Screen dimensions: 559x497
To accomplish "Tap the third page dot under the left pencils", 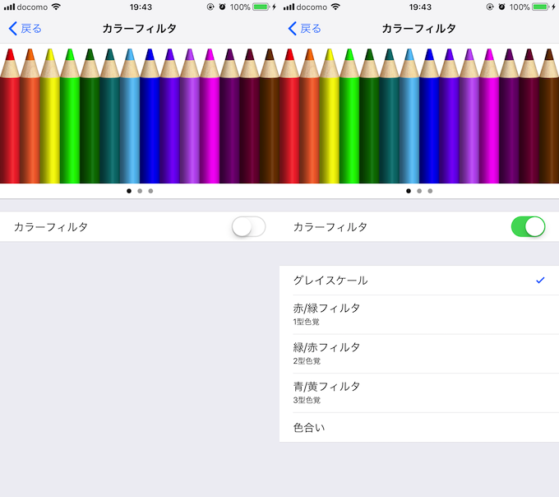I will pos(150,191).
